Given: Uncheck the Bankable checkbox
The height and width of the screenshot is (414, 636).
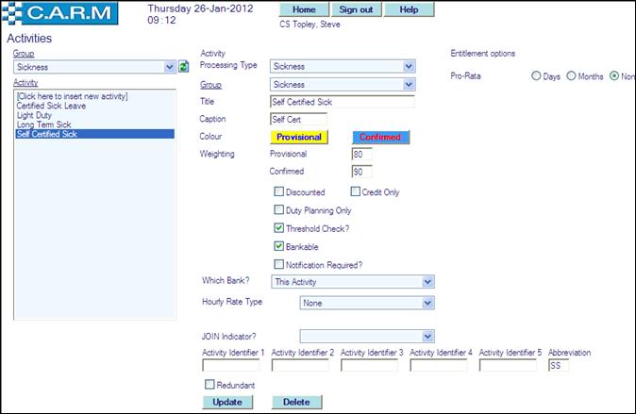Looking at the screenshot, I should tap(278, 246).
